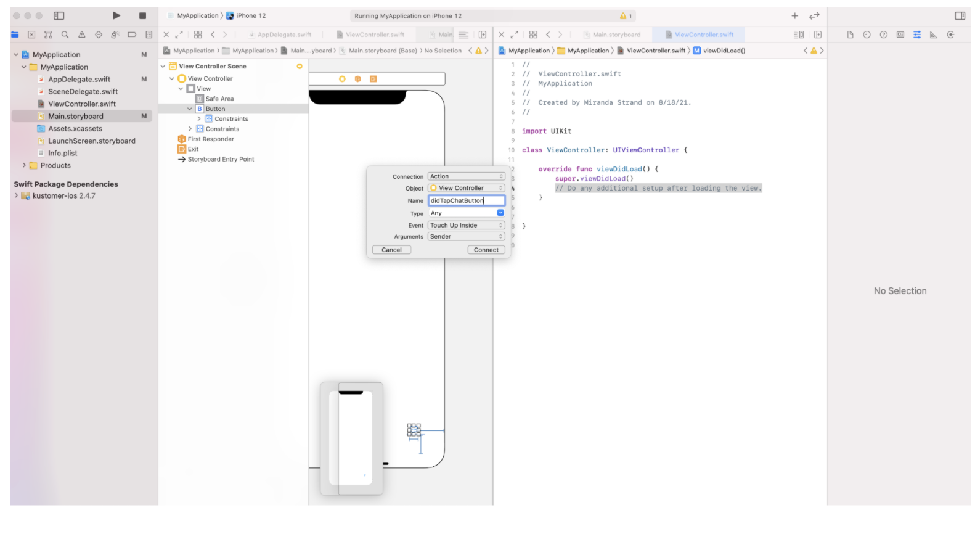Click the code review arrows icon
The width and height of the screenshot is (975, 534).
pos(814,15)
